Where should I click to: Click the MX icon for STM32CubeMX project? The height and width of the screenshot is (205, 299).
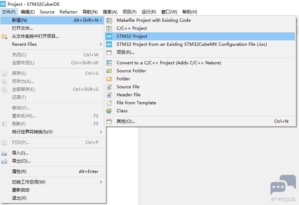[109, 44]
